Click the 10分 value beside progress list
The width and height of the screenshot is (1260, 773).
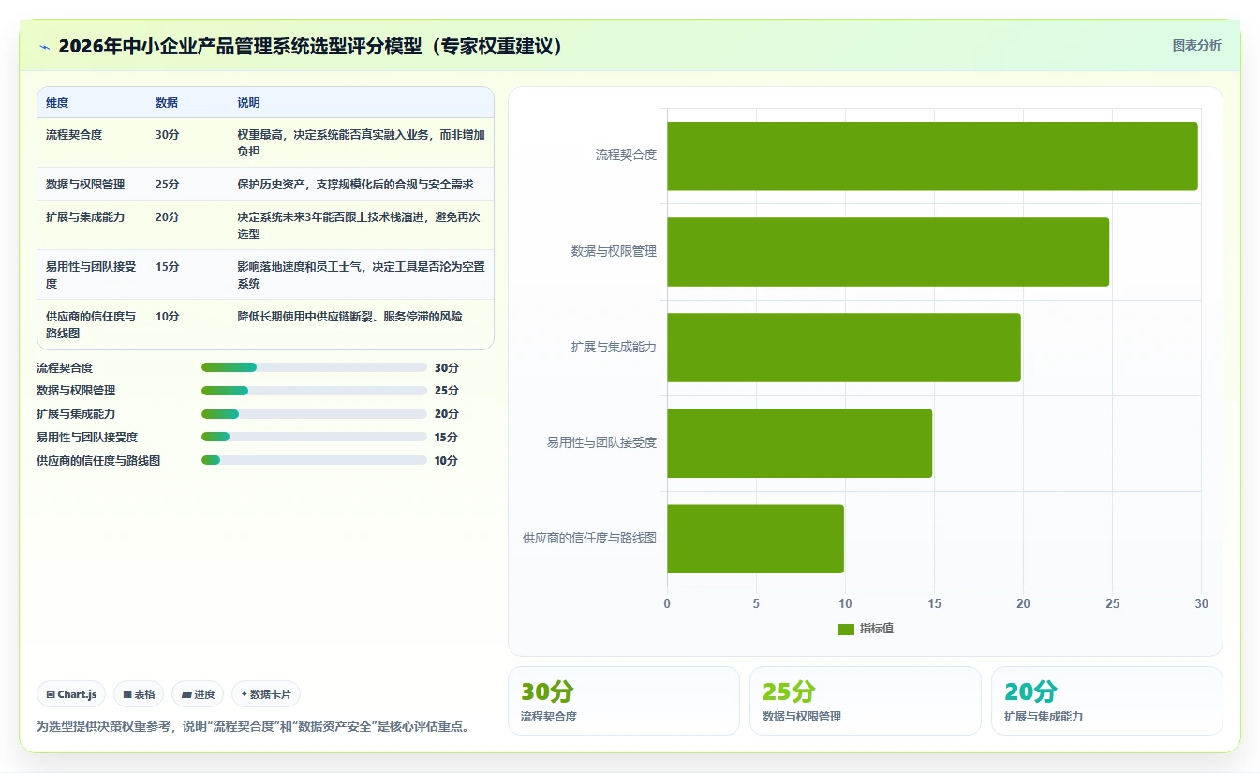click(x=447, y=461)
